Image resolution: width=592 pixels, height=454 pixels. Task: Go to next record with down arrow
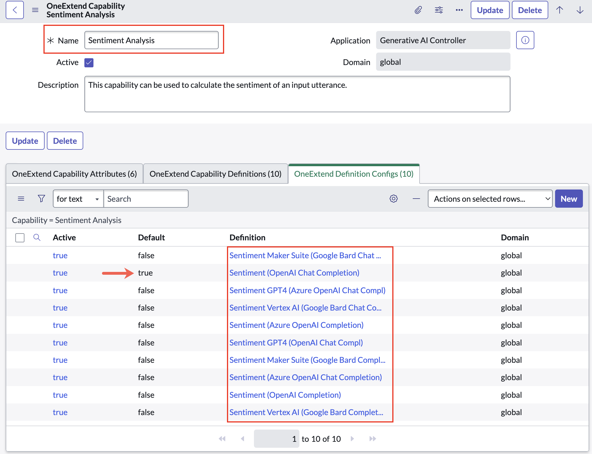point(580,10)
